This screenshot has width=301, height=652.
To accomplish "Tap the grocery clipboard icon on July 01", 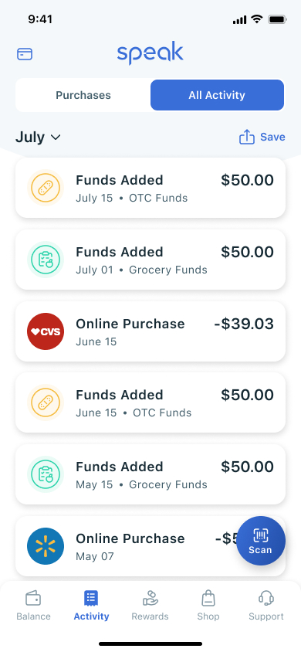I will click(x=46, y=260).
